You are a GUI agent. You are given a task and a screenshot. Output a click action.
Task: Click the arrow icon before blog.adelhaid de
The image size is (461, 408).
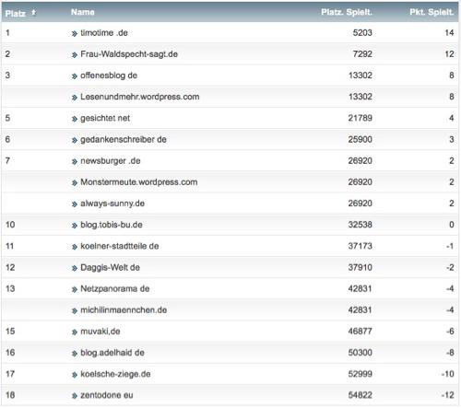coord(75,354)
